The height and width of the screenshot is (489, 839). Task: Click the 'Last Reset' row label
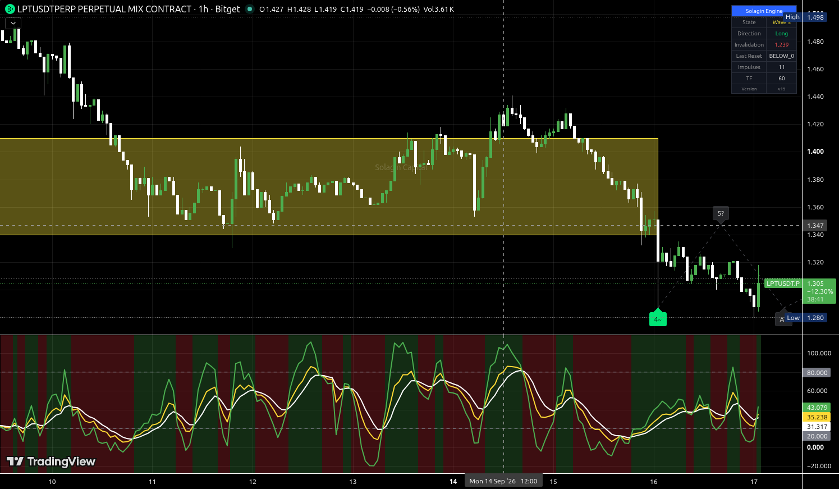coord(749,56)
